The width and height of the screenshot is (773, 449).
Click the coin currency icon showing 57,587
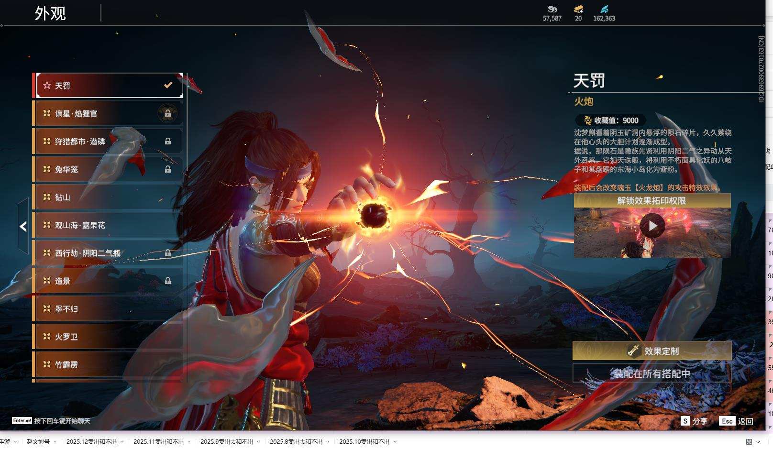pos(552,10)
